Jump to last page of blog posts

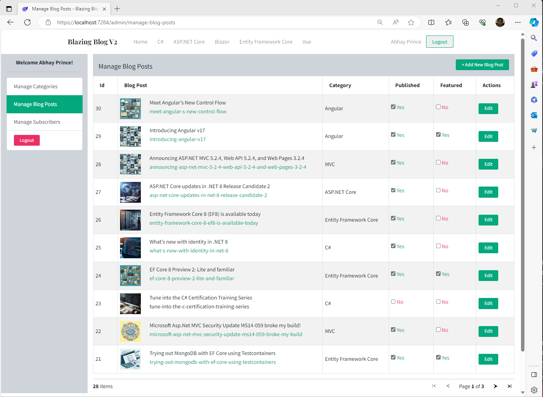pyautogui.click(x=509, y=386)
